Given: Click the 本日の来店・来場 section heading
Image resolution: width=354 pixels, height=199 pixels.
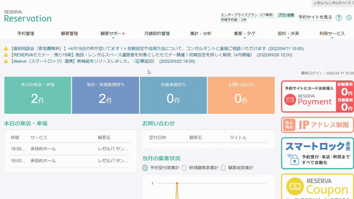Looking at the screenshot, I should click(x=26, y=124).
